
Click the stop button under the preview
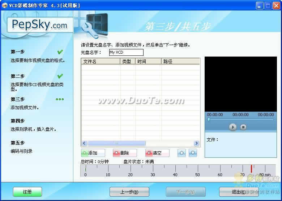tap(243, 127)
